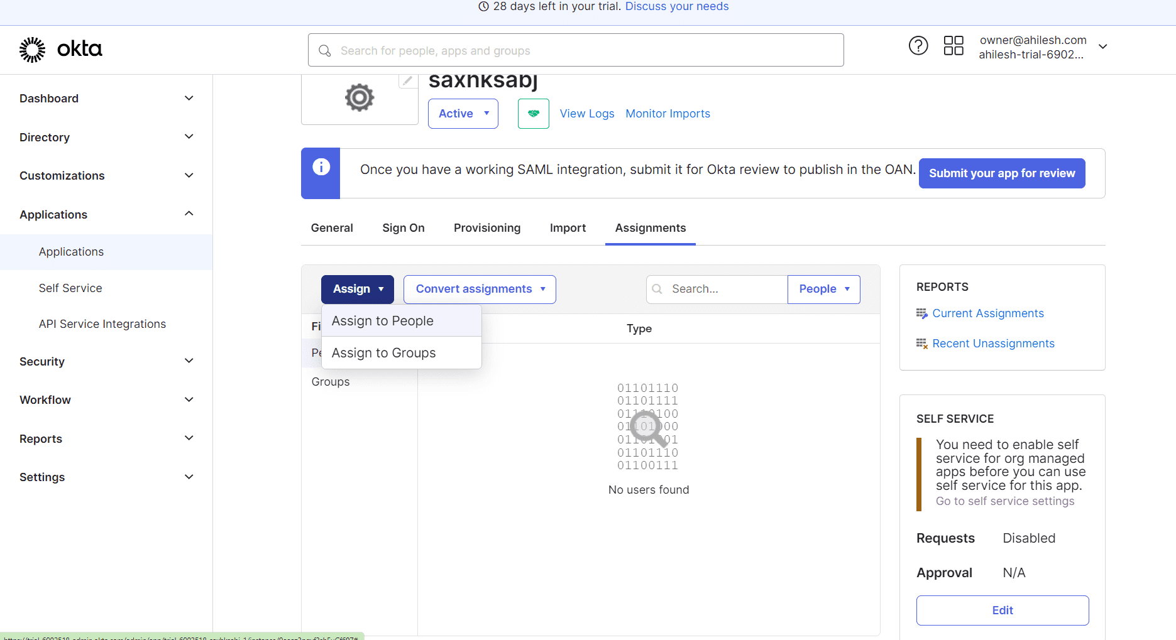The image size is (1176, 640).
Task: Switch to the Sign On tab
Action: point(404,228)
